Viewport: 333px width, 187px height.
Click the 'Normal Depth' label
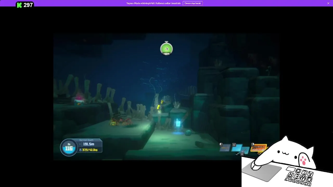point(86,140)
